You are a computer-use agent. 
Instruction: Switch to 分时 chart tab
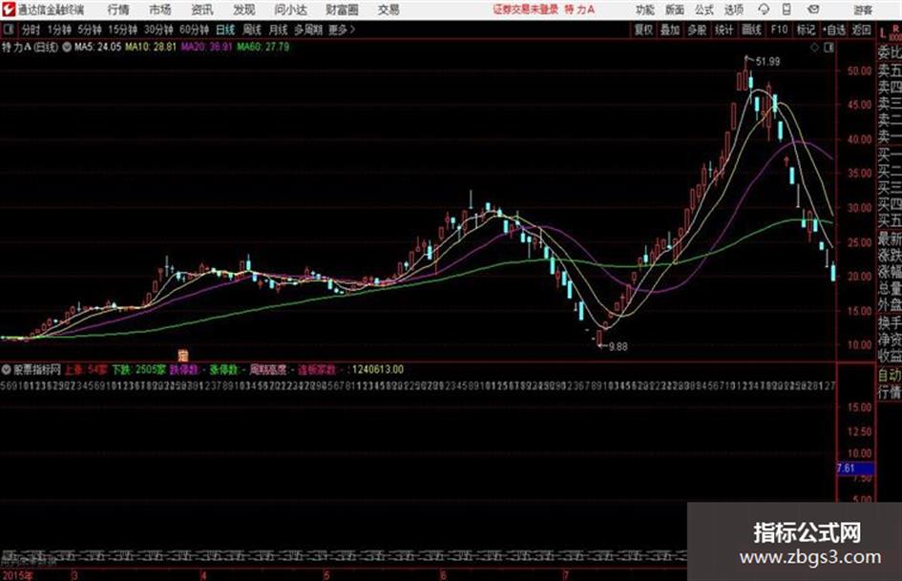31,30
